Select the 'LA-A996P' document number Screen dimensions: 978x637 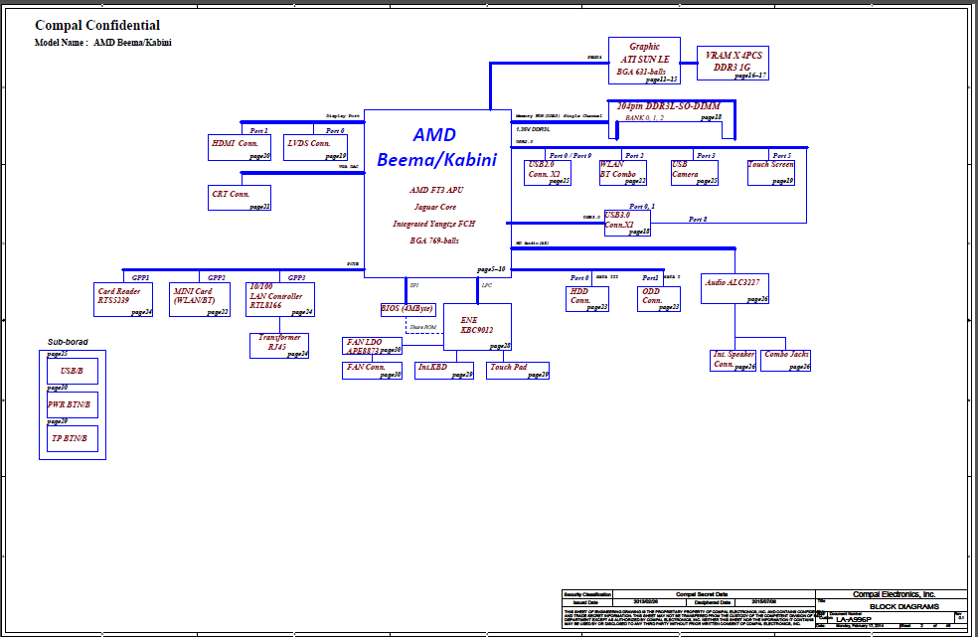[x=854, y=619]
